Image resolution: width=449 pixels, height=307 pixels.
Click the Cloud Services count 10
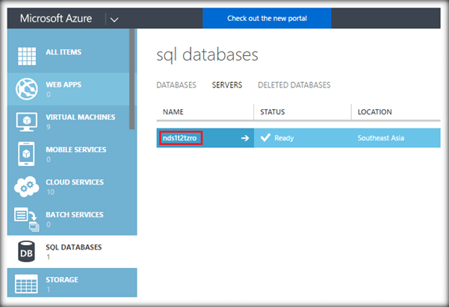click(x=50, y=192)
